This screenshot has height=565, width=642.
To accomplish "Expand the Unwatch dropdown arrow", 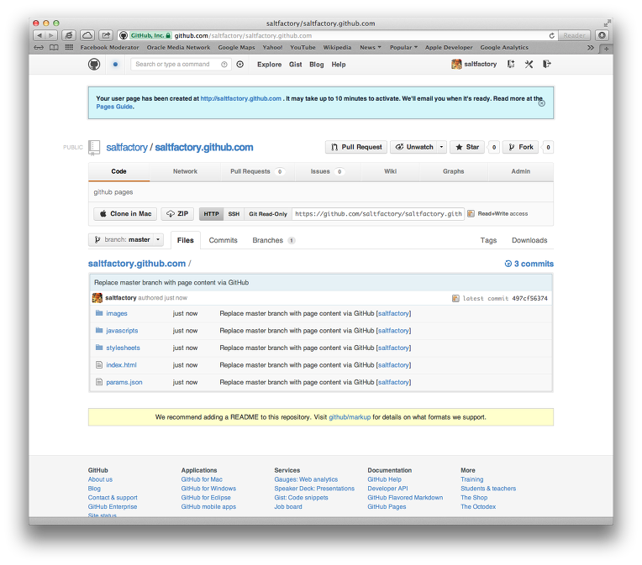I will pos(441,147).
